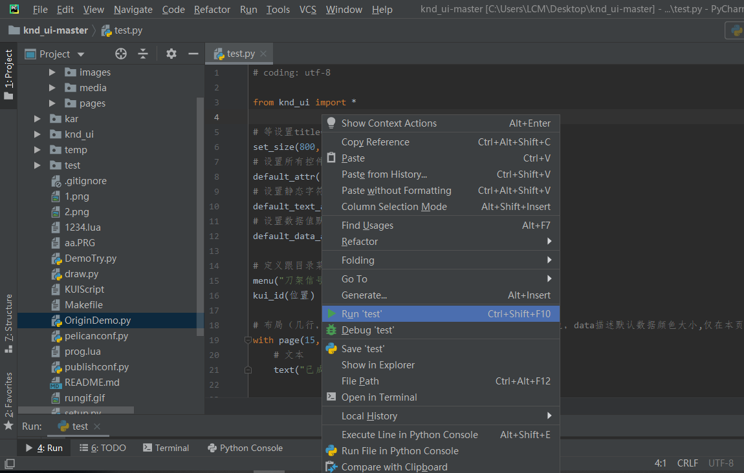Open Project panel settings gear
744x473 pixels.
171,54
